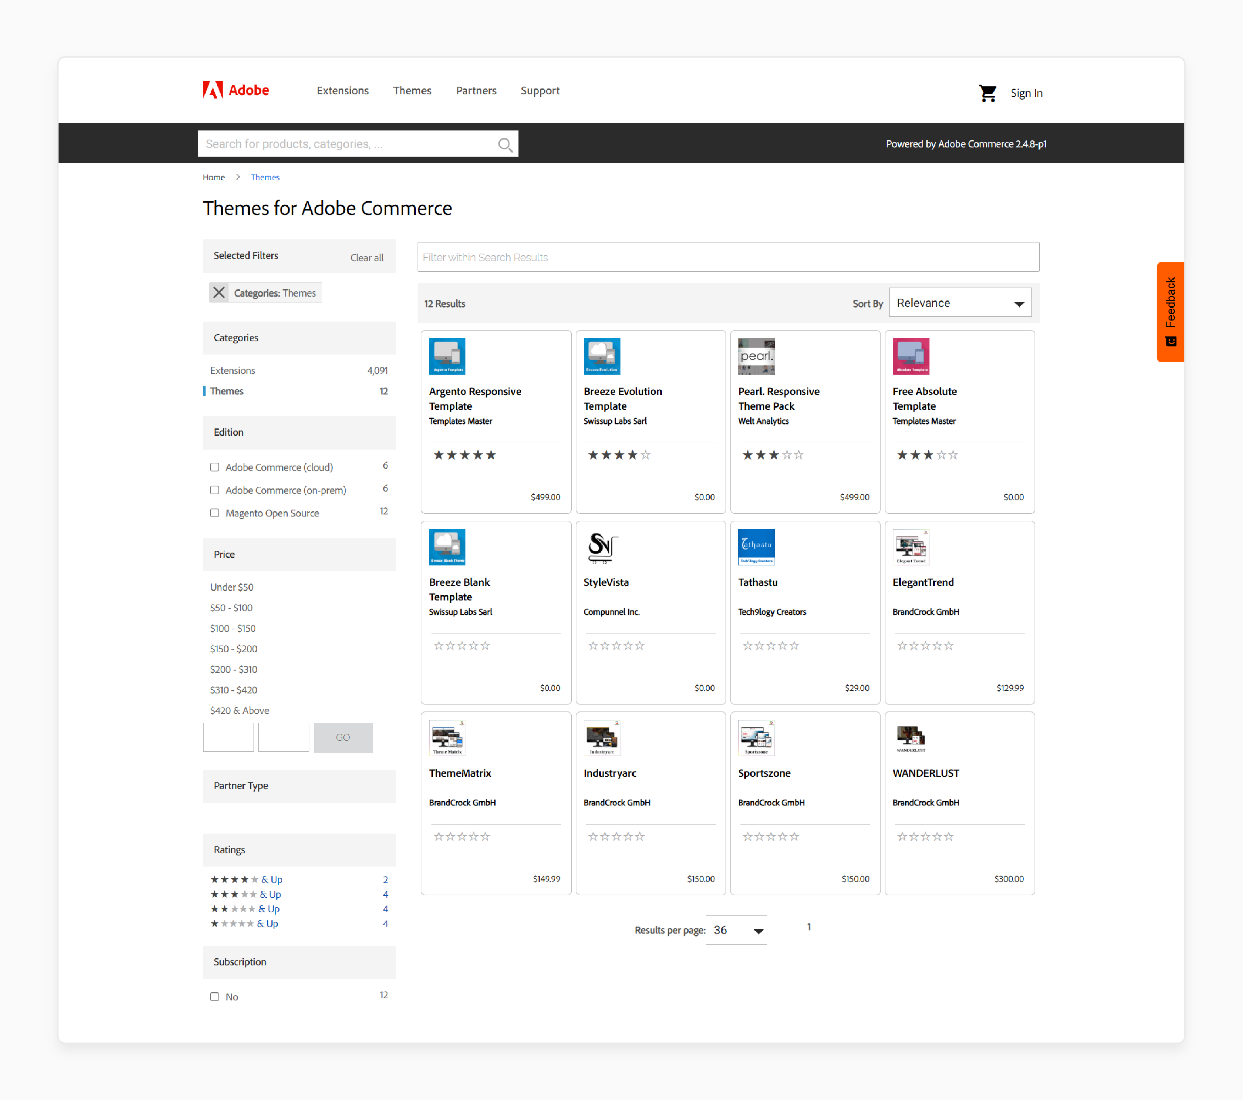Image resolution: width=1243 pixels, height=1100 pixels.
Task: Click the search magnifier icon
Action: point(505,144)
